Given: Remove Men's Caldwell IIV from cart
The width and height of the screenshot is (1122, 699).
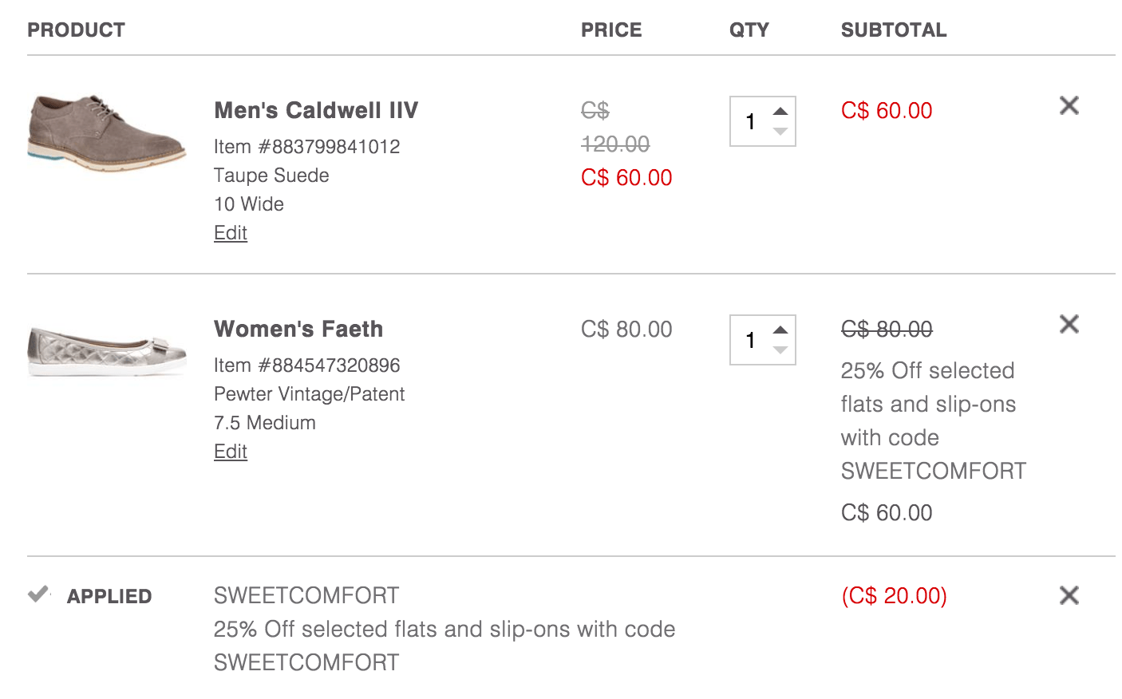Looking at the screenshot, I should click(x=1069, y=105).
